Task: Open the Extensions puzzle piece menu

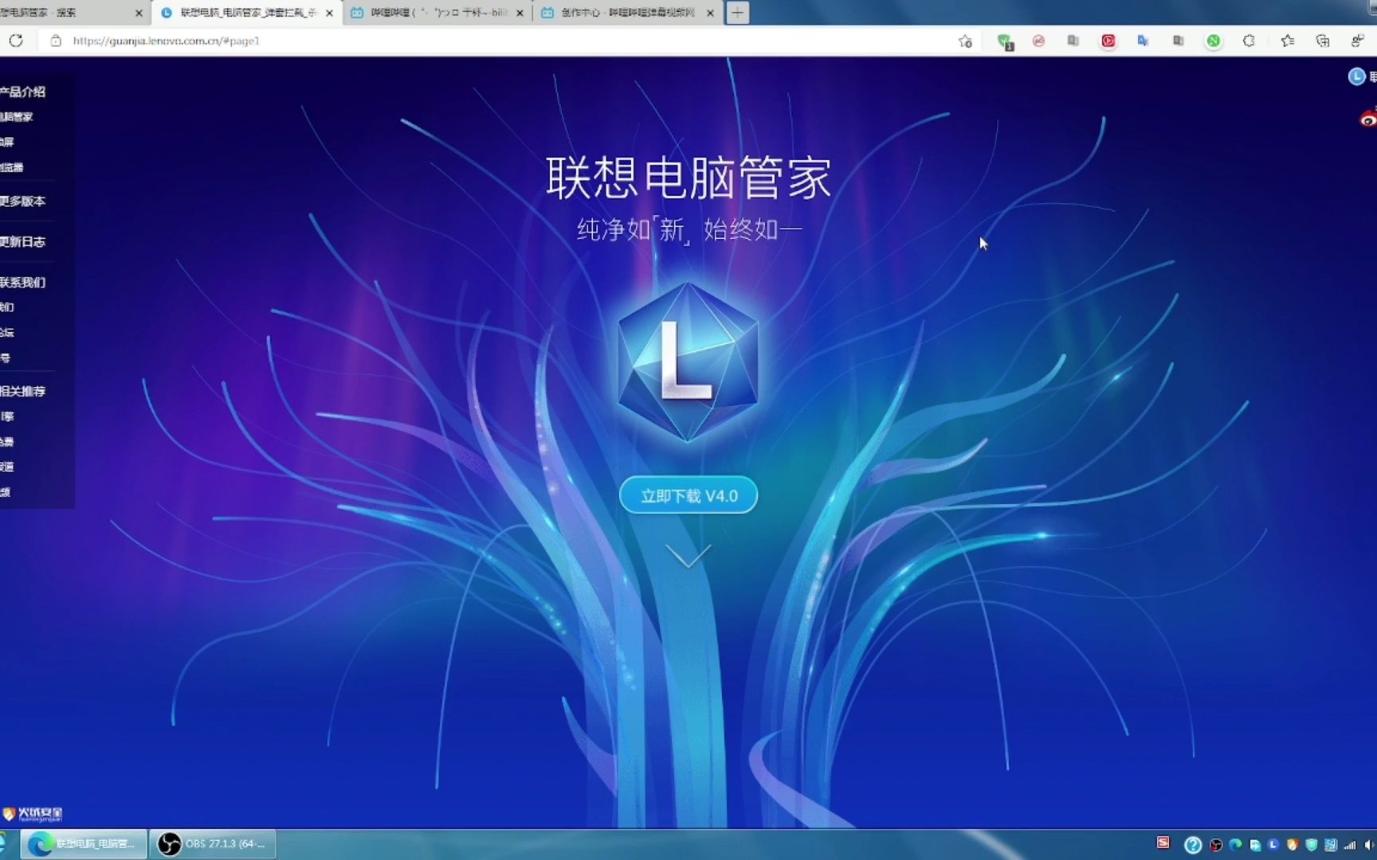Action: tap(1249, 41)
